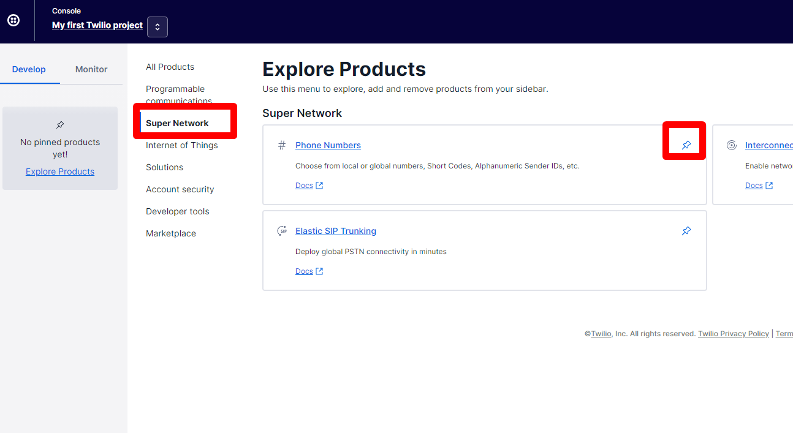
Task: Click the pin icon above No pinned products
Action: point(60,125)
